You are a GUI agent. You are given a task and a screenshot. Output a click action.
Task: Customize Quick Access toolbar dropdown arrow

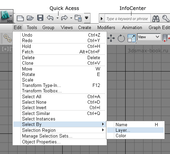[x=87, y=18]
